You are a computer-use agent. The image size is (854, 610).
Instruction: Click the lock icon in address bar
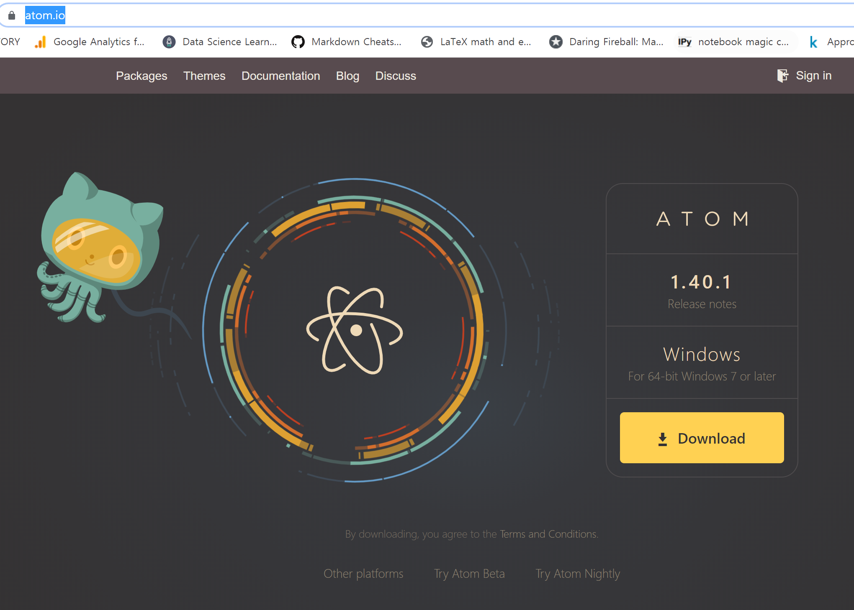pos(12,15)
